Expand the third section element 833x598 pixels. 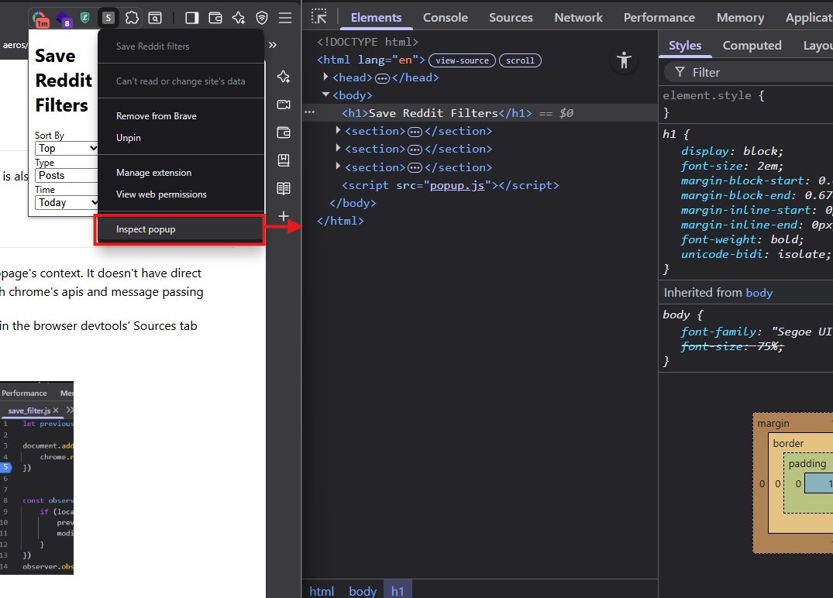click(338, 167)
